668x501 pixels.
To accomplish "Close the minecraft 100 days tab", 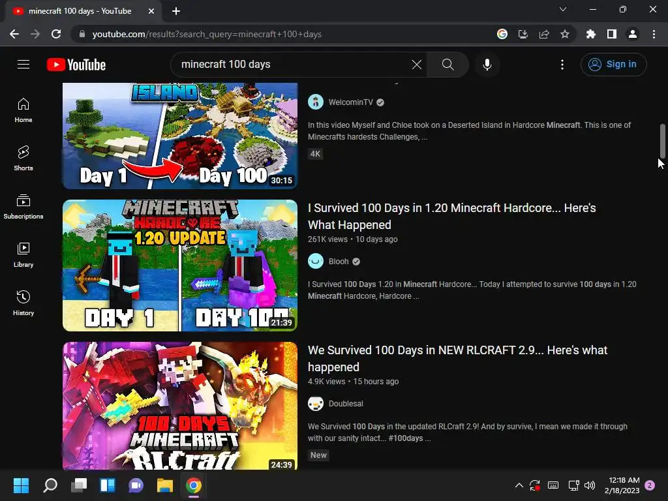I will (151, 11).
